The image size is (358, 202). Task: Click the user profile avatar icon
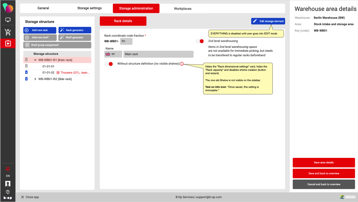[8, 184]
